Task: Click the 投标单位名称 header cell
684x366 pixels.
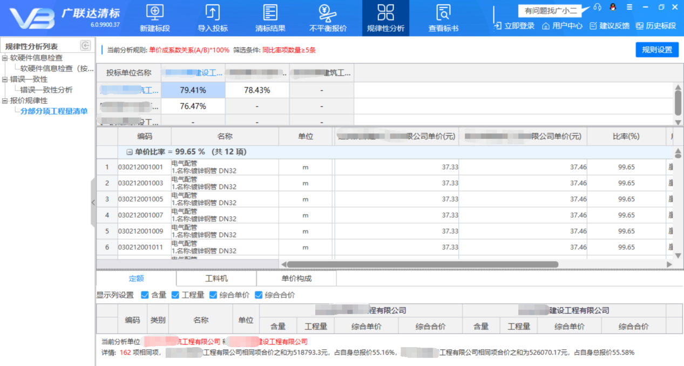Action: coord(128,73)
